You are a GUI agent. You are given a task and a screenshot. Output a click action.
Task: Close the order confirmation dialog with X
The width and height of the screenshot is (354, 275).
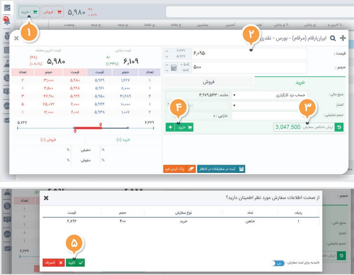(46, 198)
